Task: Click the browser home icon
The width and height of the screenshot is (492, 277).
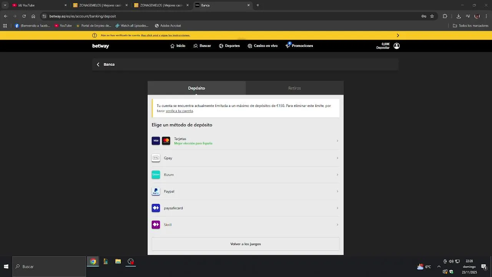Action: click(33, 16)
